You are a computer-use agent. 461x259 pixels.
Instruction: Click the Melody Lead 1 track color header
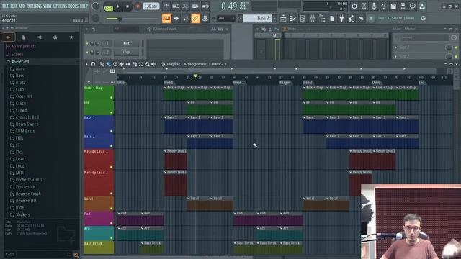click(99, 160)
